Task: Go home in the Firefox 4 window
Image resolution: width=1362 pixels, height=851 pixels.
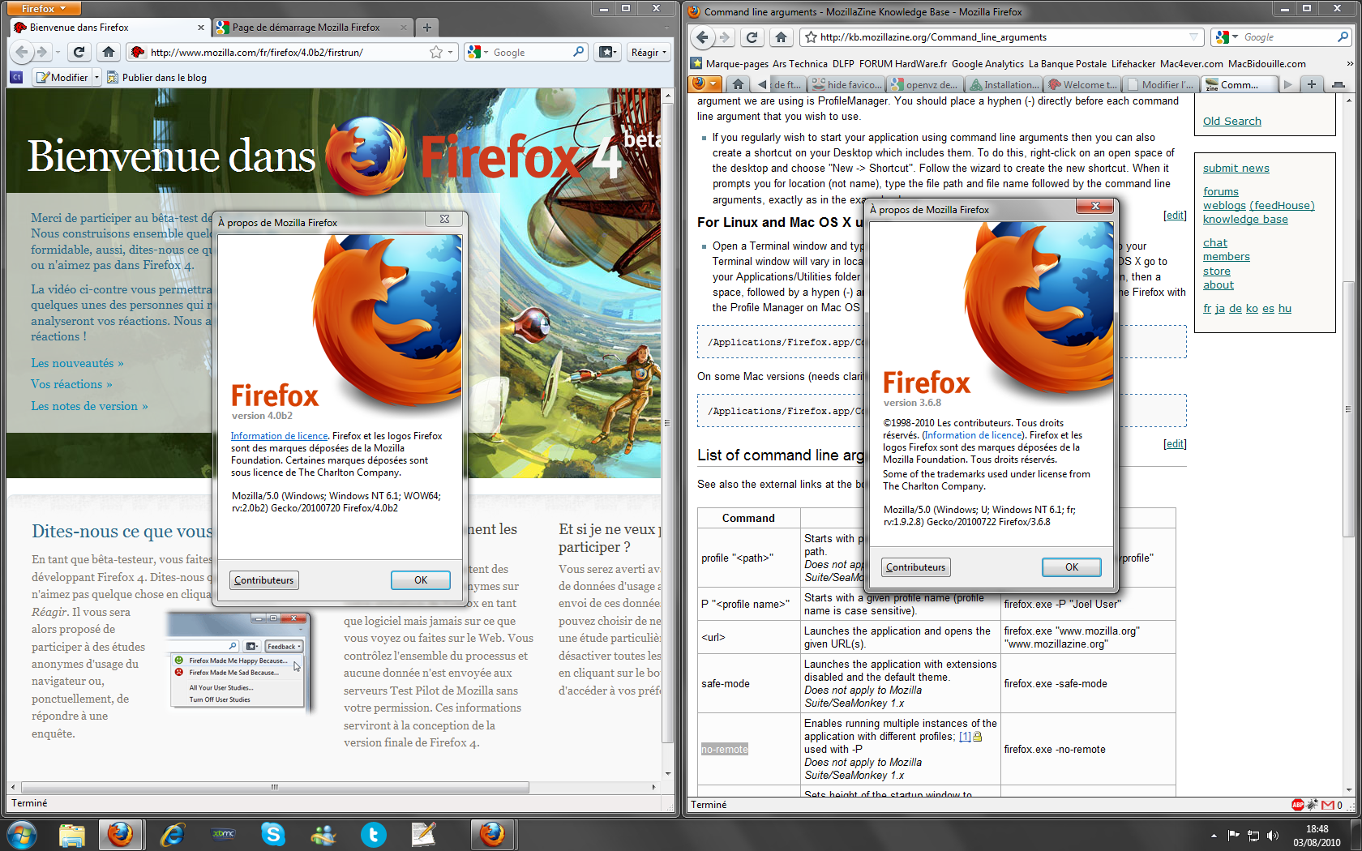Action: click(x=108, y=52)
